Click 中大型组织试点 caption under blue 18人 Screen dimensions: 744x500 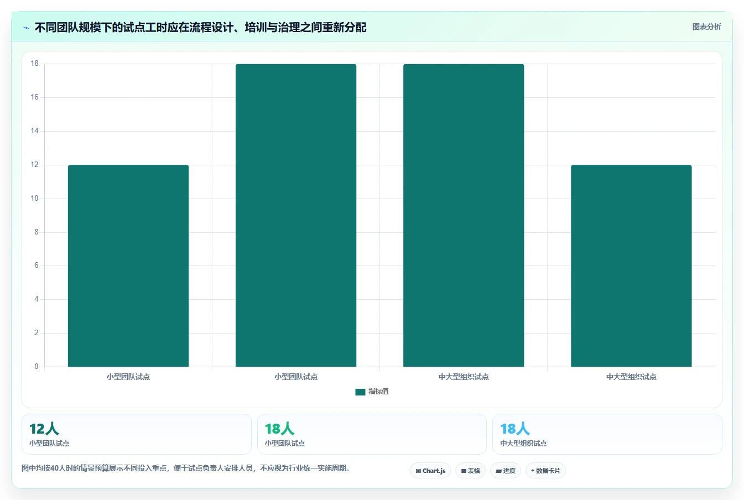tap(523, 444)
